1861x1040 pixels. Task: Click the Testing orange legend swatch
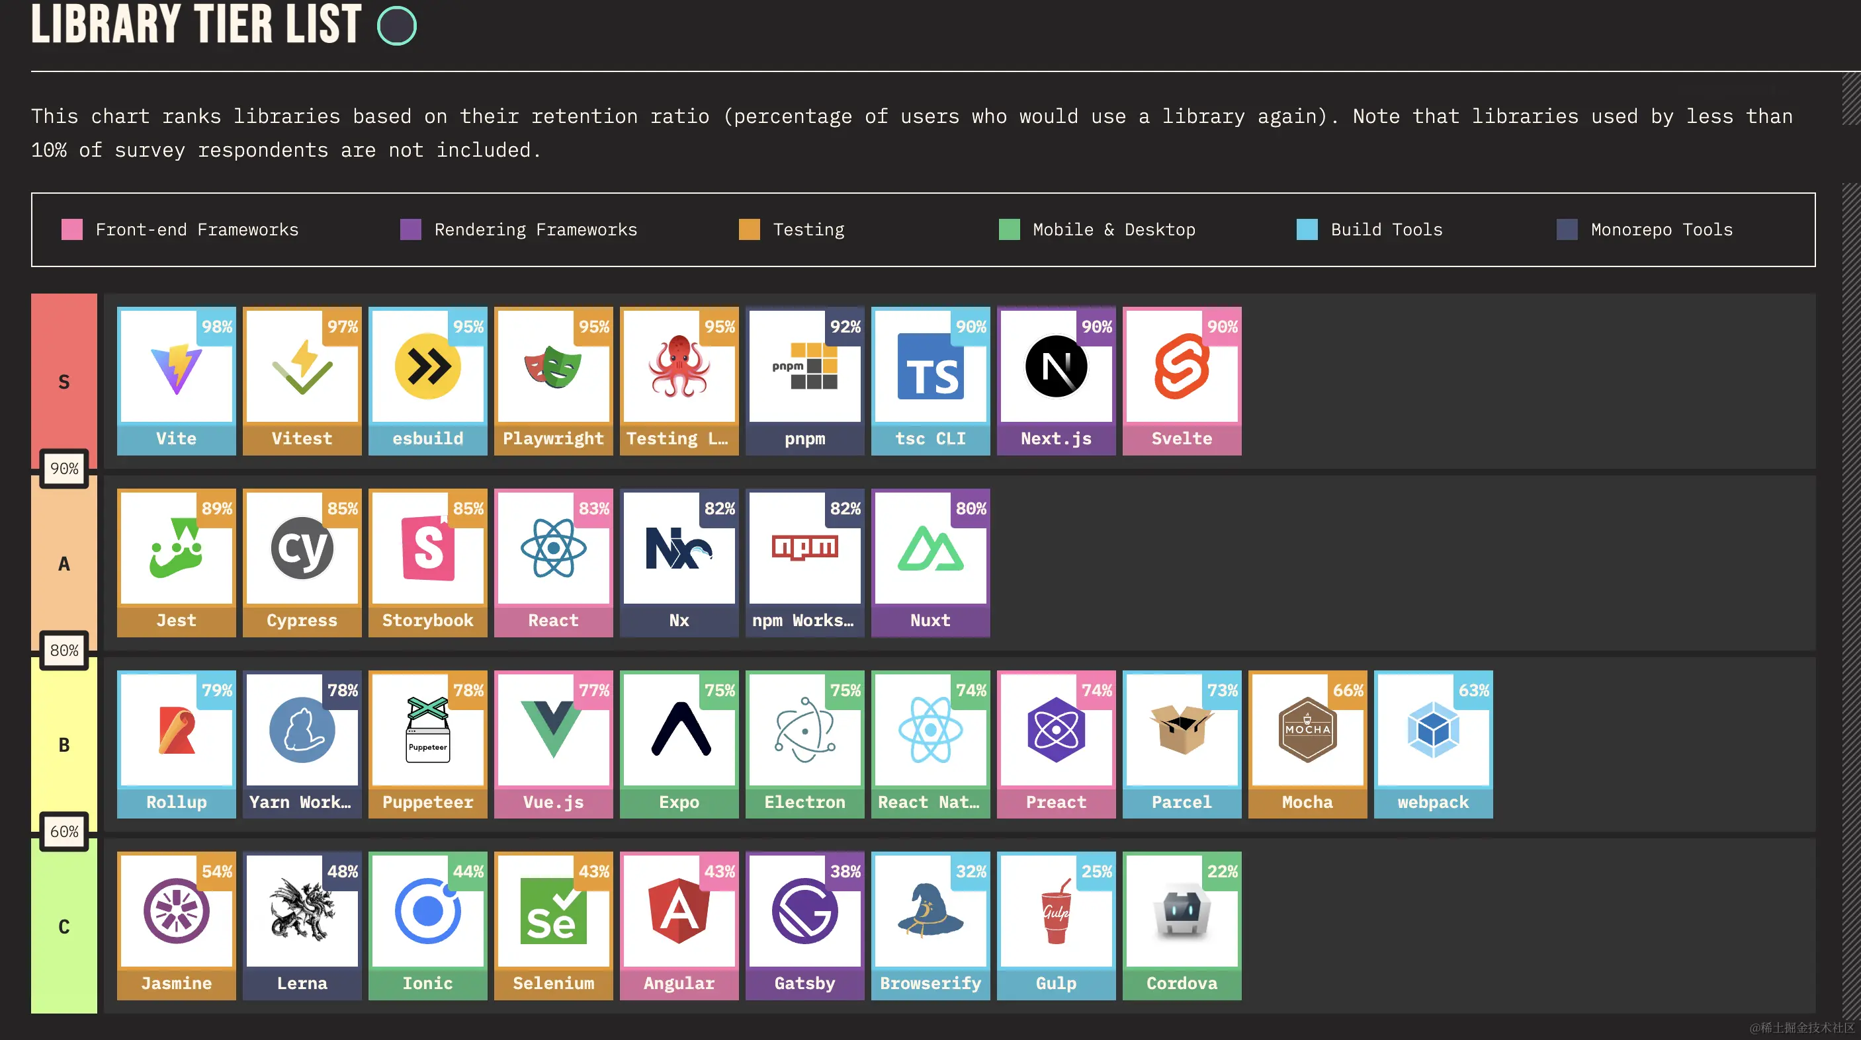[749, 229]
